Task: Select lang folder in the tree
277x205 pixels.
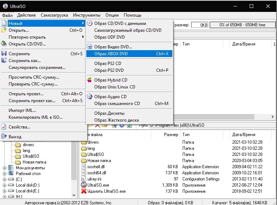Action: point(26,151)
